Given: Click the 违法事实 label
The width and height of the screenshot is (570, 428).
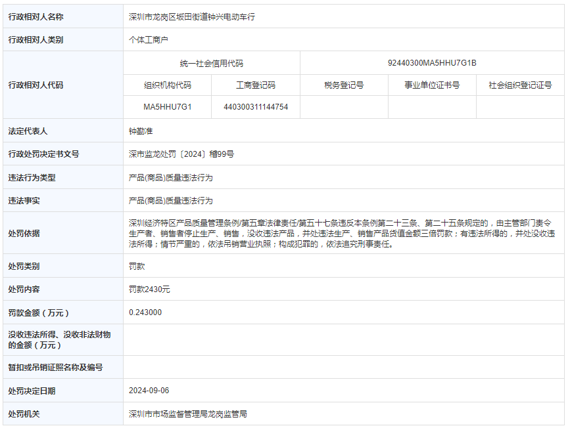Looking at the screenshot, I should point(24,201).
